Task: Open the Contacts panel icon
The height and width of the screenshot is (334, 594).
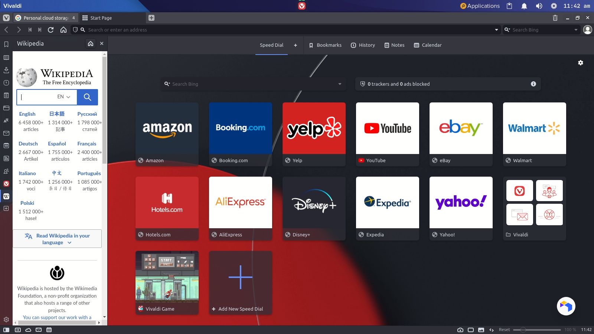Action: 6,171
